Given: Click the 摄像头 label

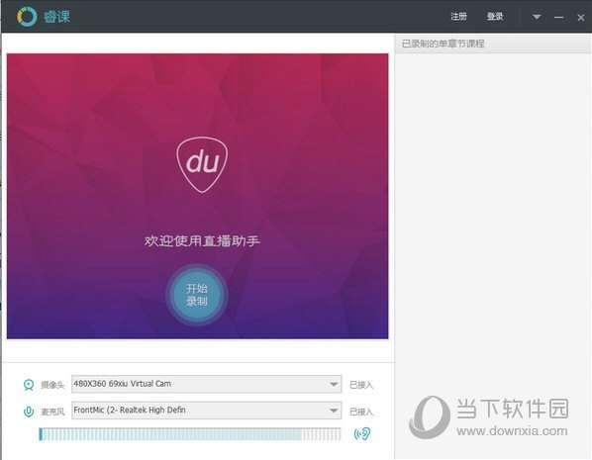Looking at the screenshot, I should (x=52, y=385).
